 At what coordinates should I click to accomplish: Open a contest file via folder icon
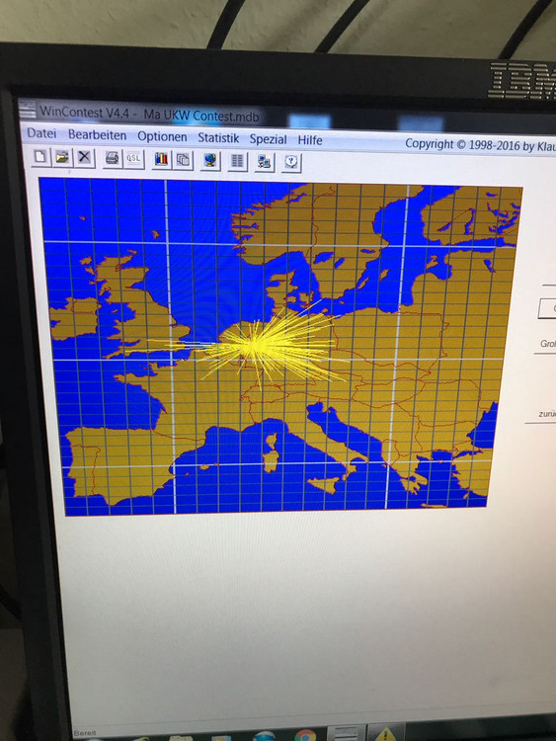(x=62, y=157)
